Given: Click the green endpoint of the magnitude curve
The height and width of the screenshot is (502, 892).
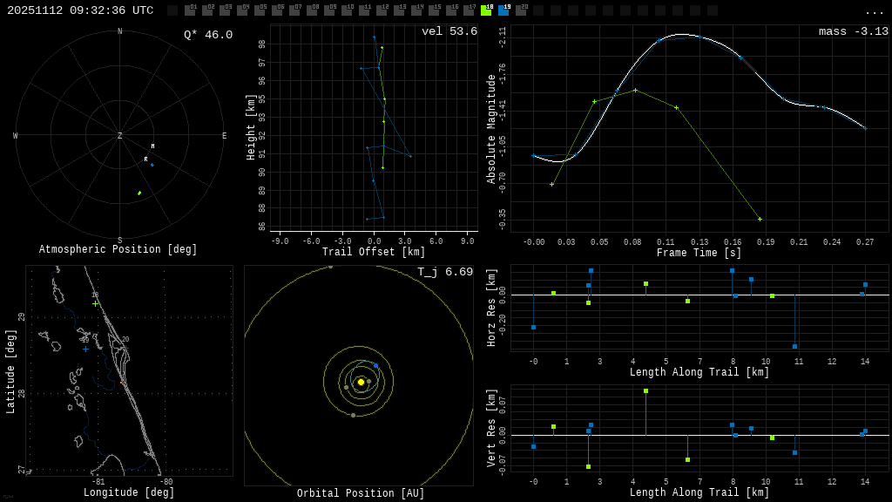Looking at the screenshot, I should pyautogui.click(x=760, y=219).
